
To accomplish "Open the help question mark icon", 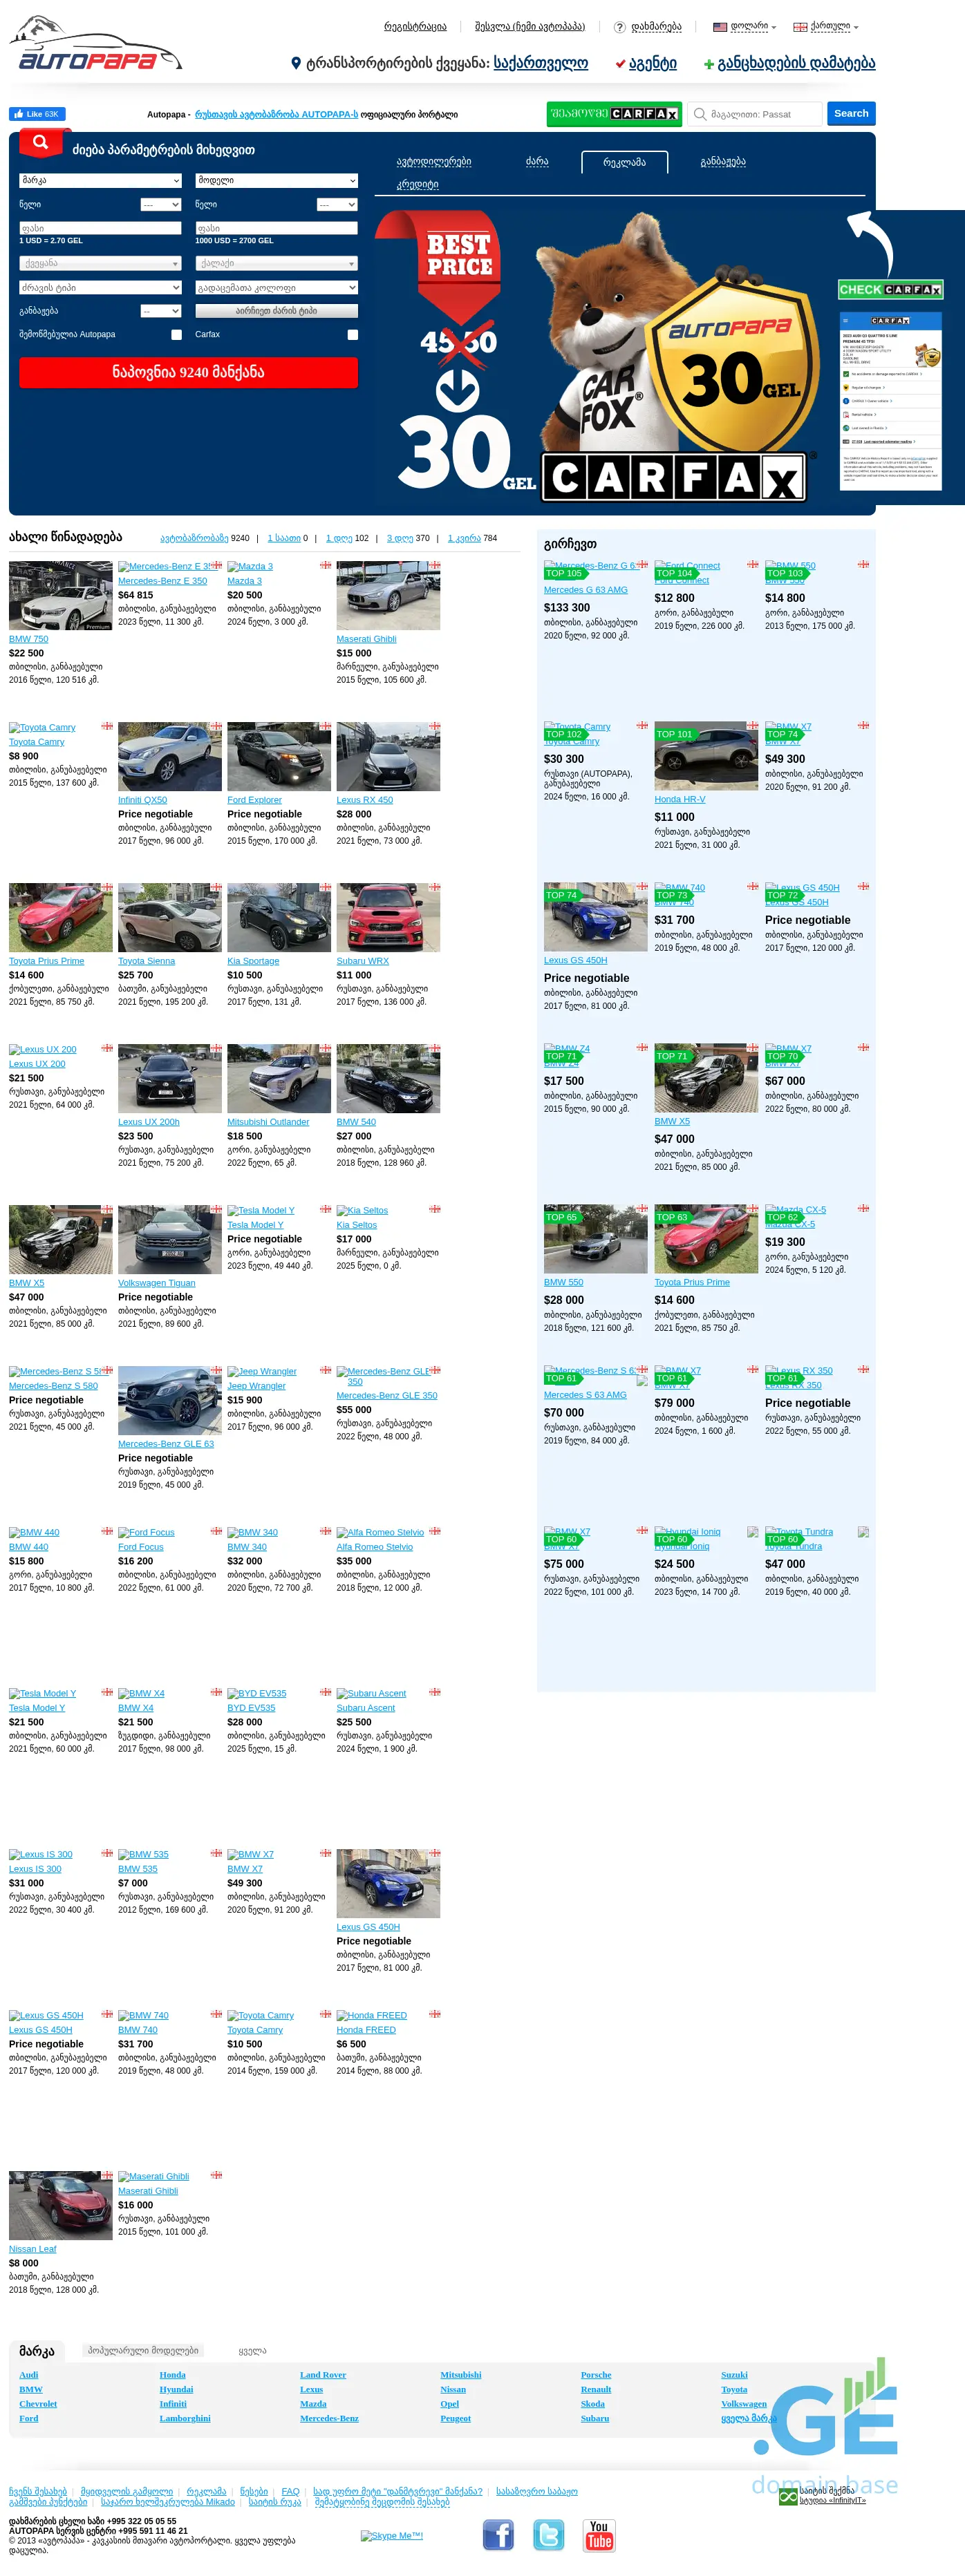I will coord(619,27).
